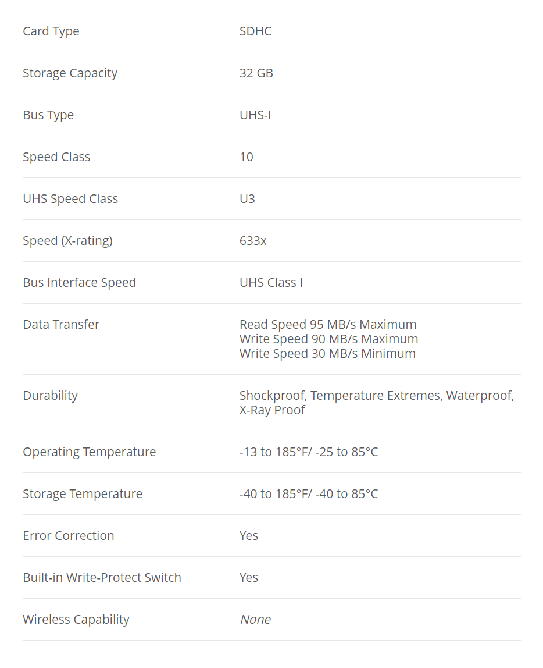The width and height of the screenshot is (543, 668).
Task: Select the U3 speed class value
Action: (247, 199)
